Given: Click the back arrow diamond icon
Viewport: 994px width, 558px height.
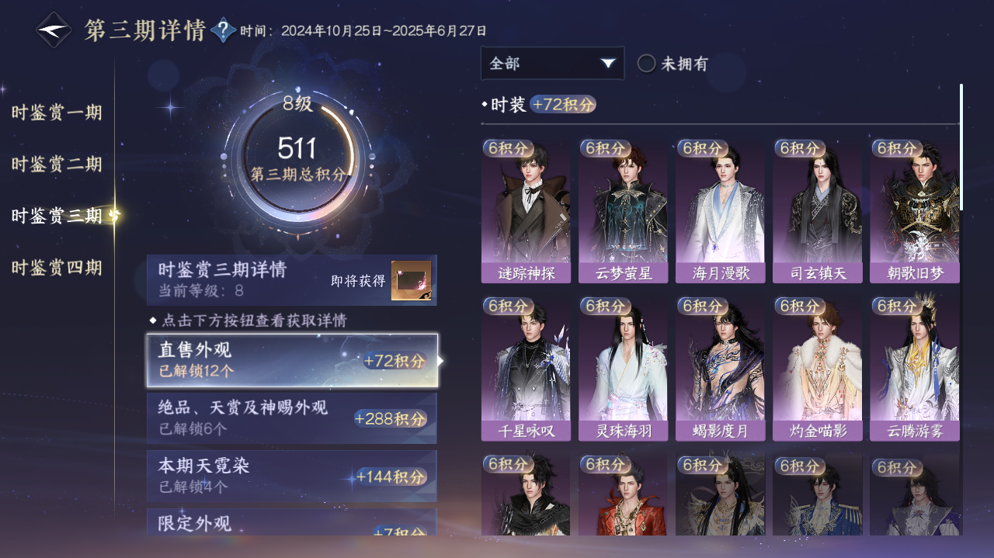Looking at the screenshot, I should pyautogui.click(x=54, y=30).
